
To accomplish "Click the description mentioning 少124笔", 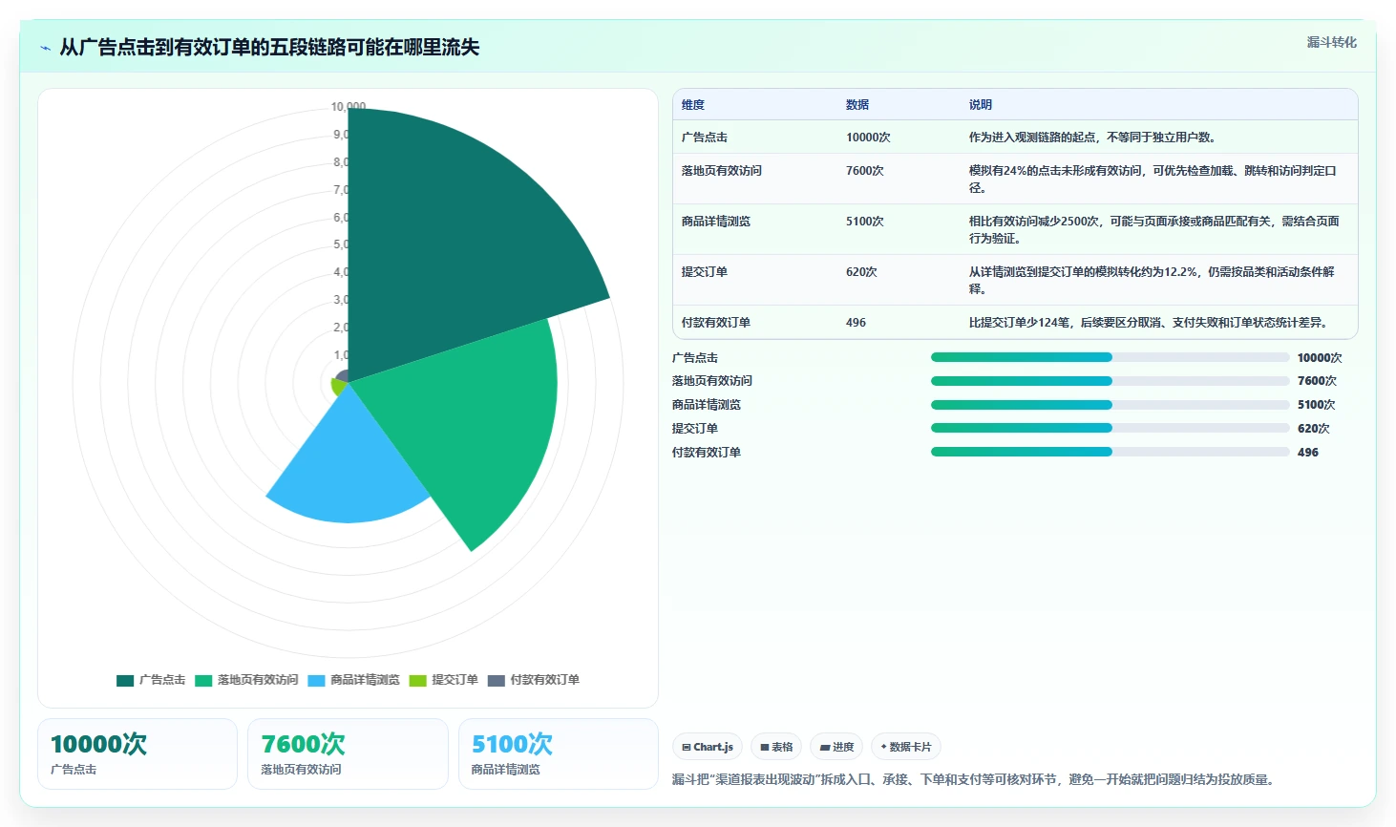I will (x=1149, y=323).
